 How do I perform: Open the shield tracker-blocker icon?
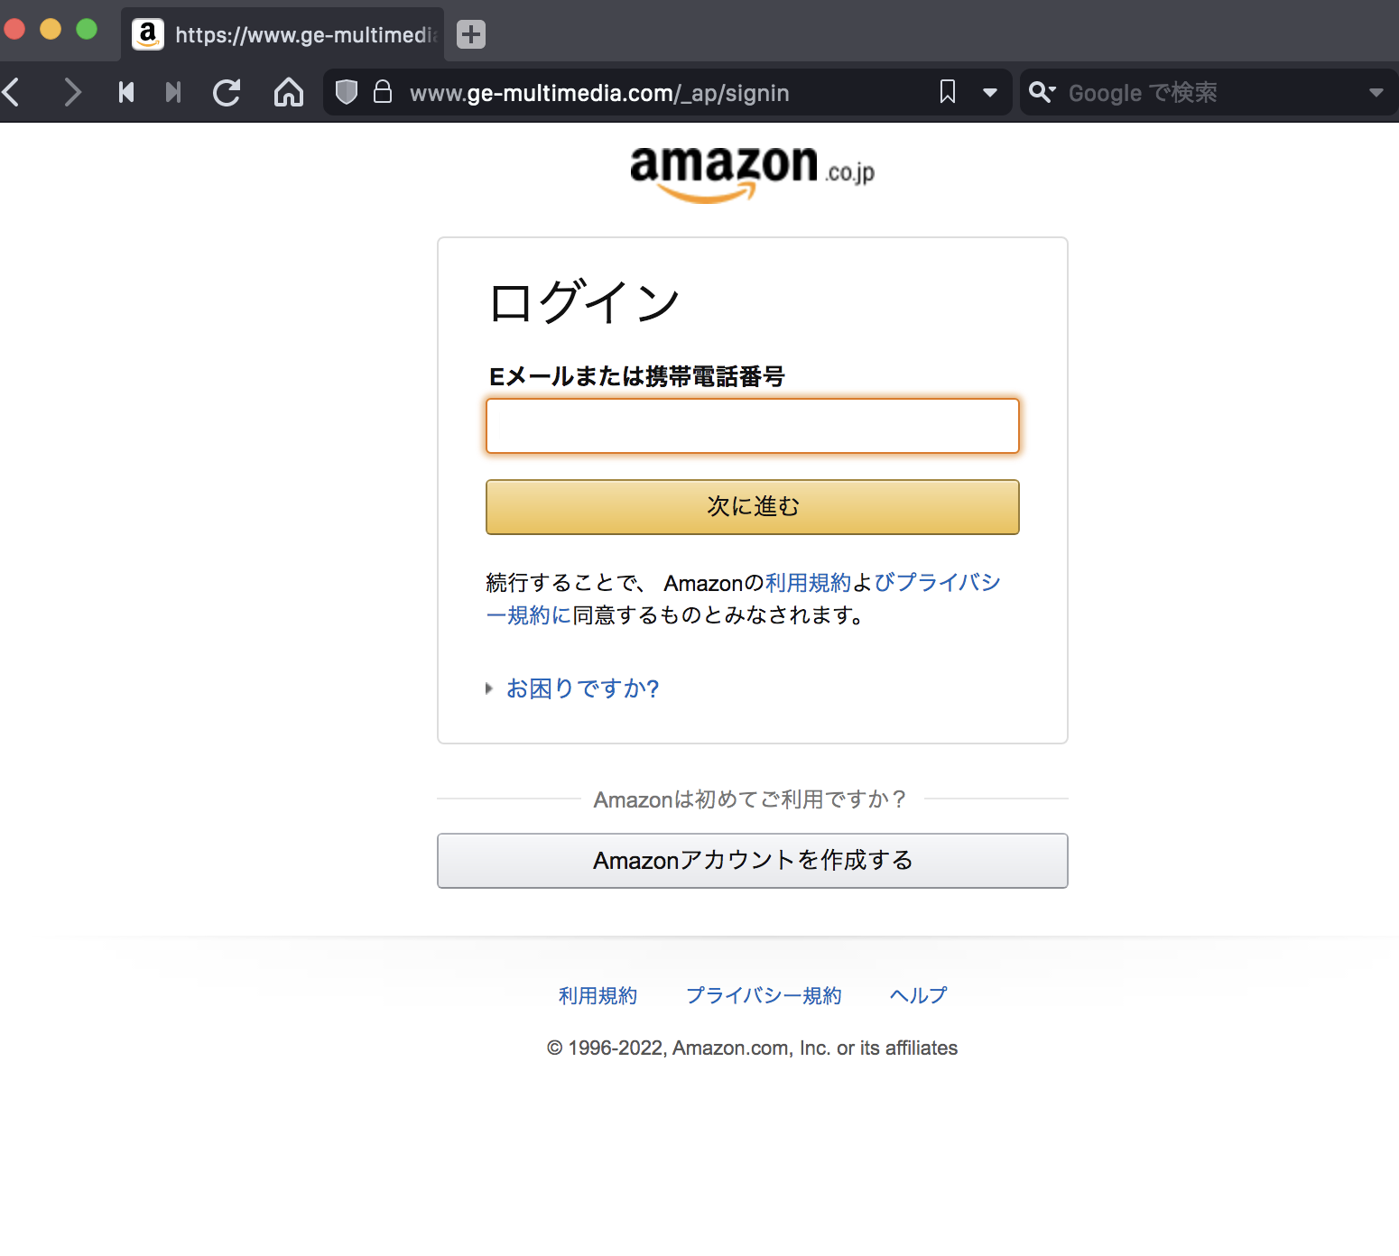pyautogui.click(x=347, y=92)
